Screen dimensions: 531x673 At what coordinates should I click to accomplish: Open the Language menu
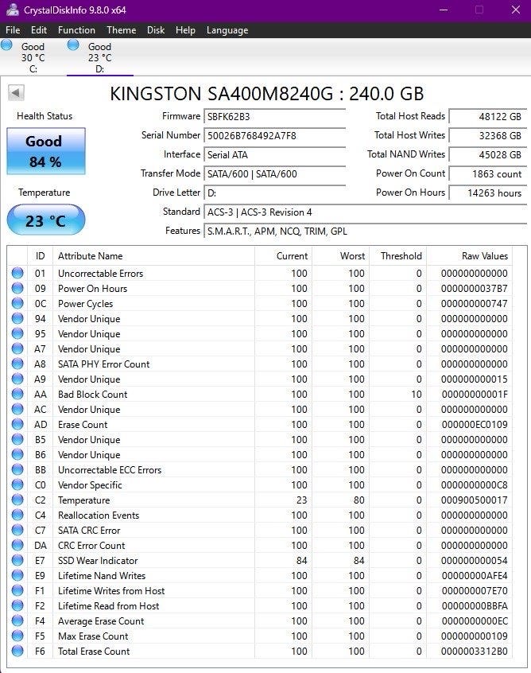(227, 30)
